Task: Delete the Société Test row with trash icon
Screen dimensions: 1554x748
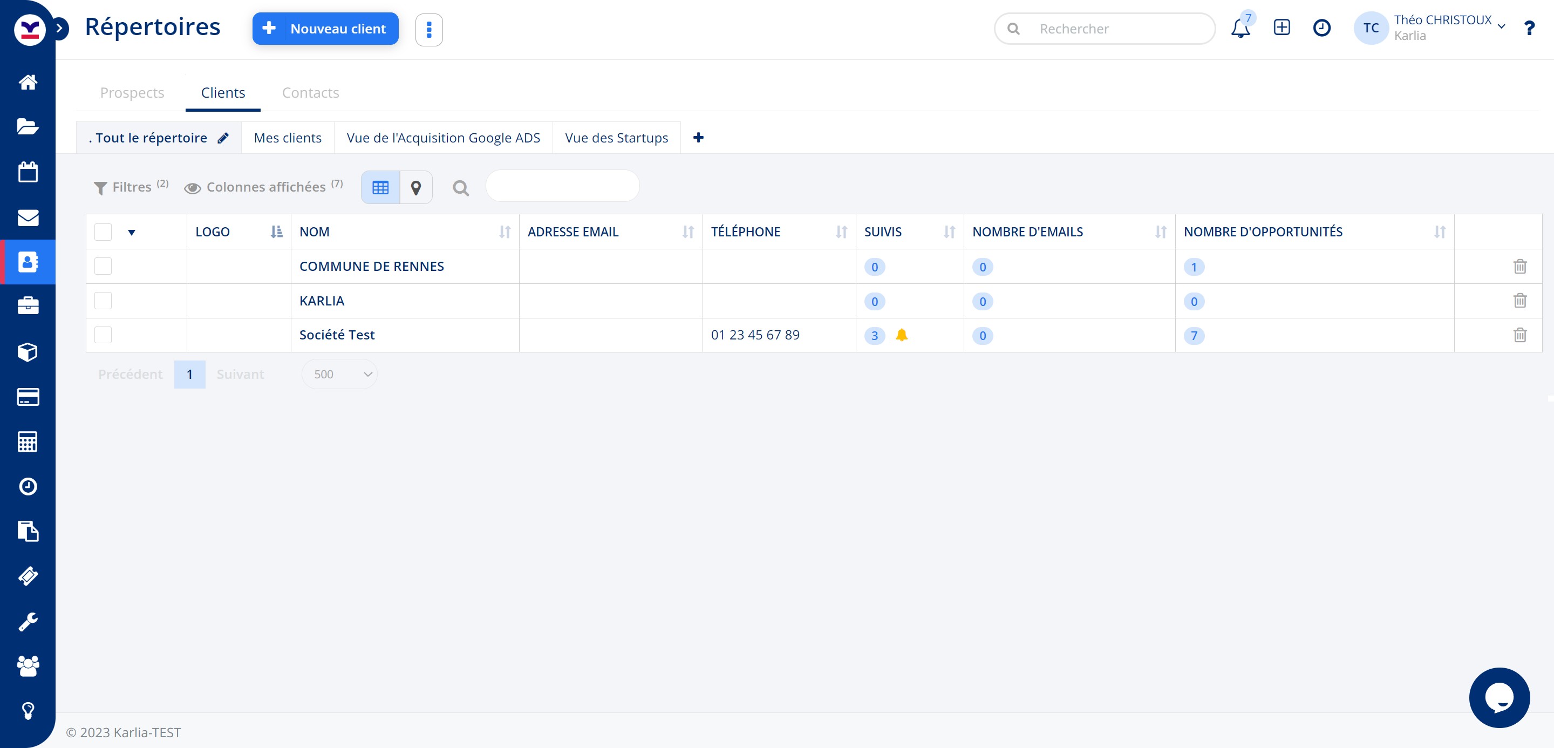Action: click(1519, 335)
